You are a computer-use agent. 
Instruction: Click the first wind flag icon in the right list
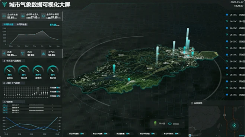(x=227, y=21)
